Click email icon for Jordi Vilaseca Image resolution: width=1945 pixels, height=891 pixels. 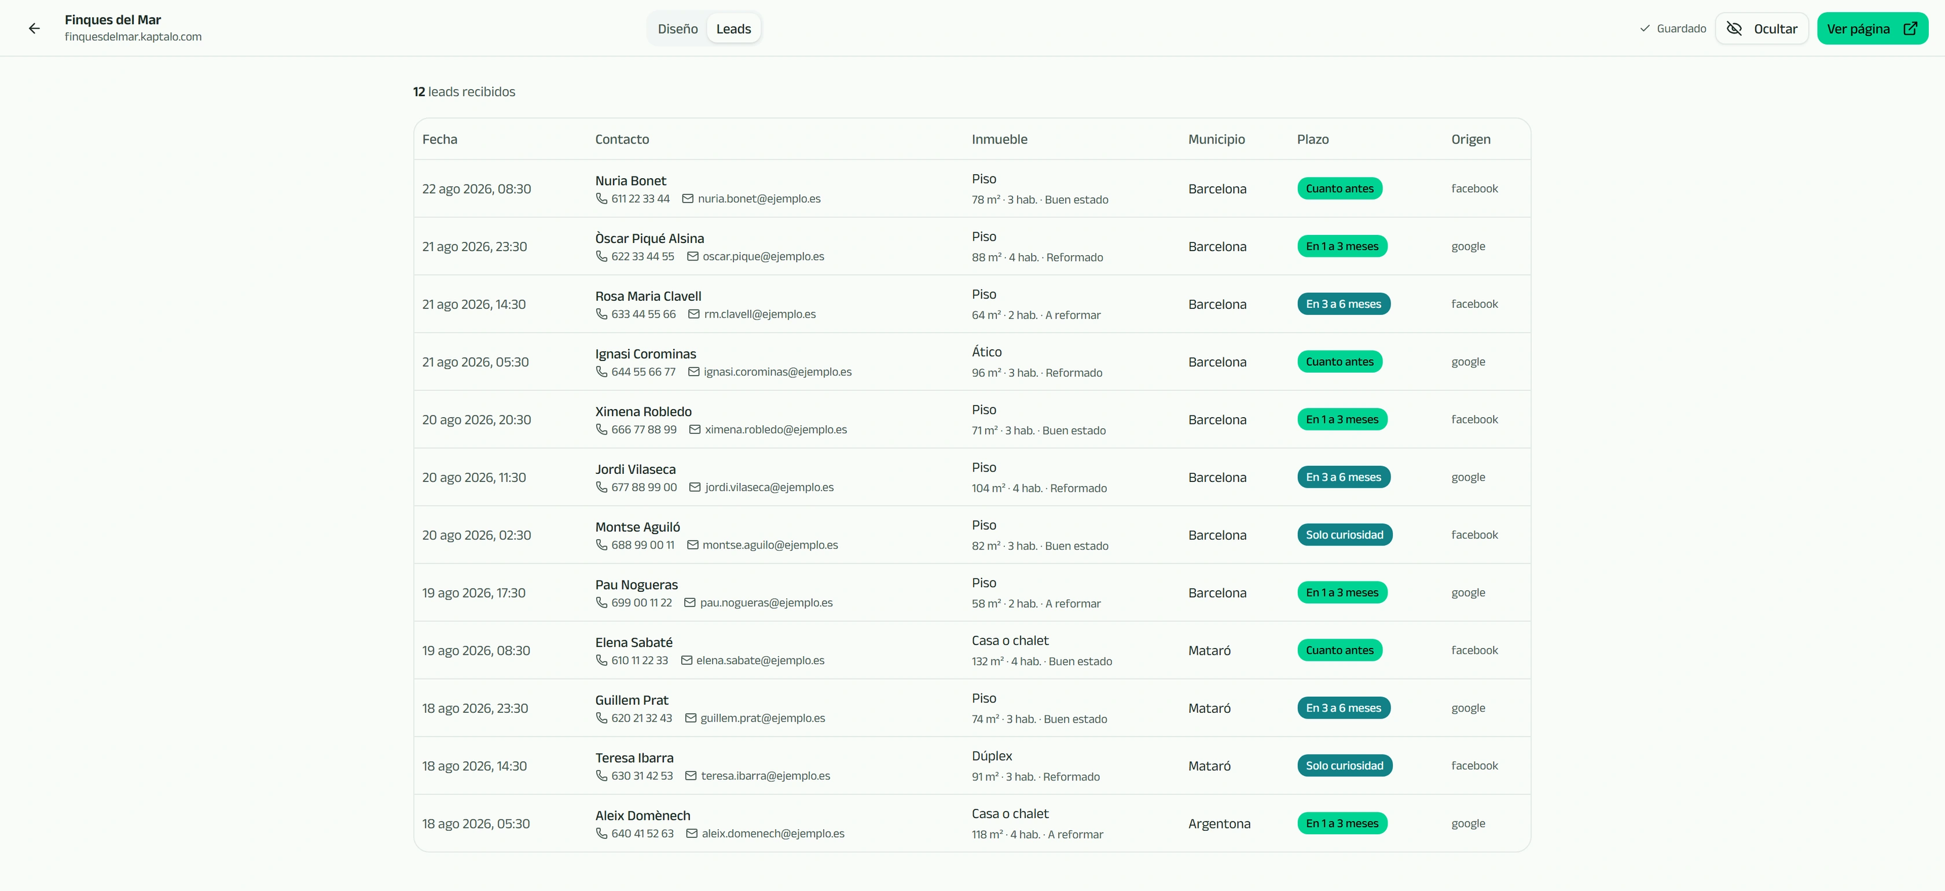695,487
